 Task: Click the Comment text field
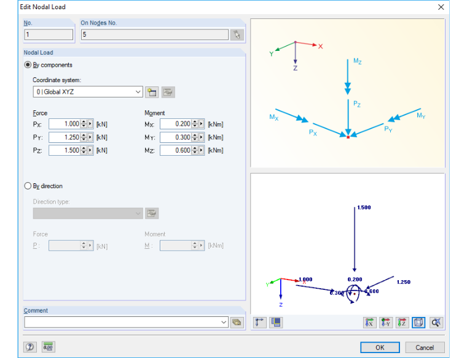pyautogui.click(x=122, y=322)
